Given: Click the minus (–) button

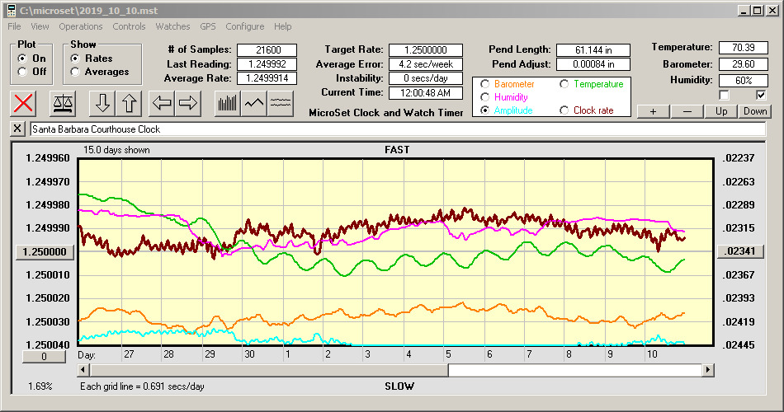Looking at the screenshot, I should tap(687, 111).
